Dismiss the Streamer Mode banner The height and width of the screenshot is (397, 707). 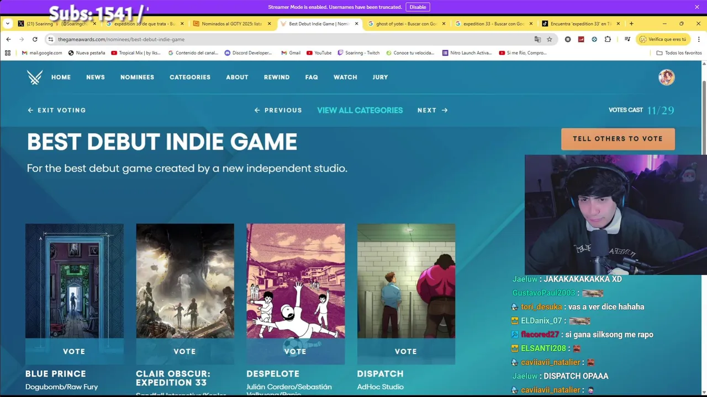(x=697, y=7)
